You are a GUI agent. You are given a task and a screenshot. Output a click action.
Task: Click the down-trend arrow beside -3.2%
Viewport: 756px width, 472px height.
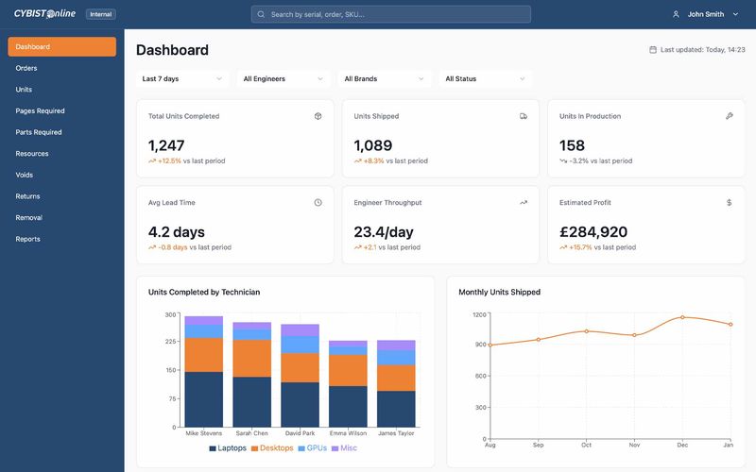click(563, 160)
